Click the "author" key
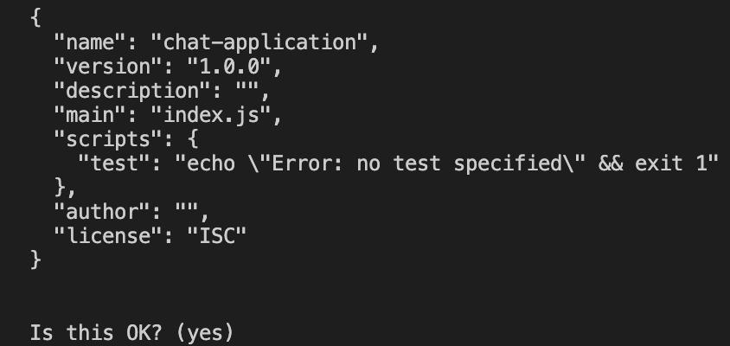This screenshot has height=346, width=730. coord(102,212)
